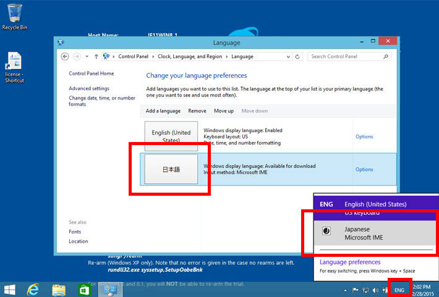Launch the Store app from the taskbar
Image resolution: width=439 pixels, height=297 pixels.
click(83, 289)
